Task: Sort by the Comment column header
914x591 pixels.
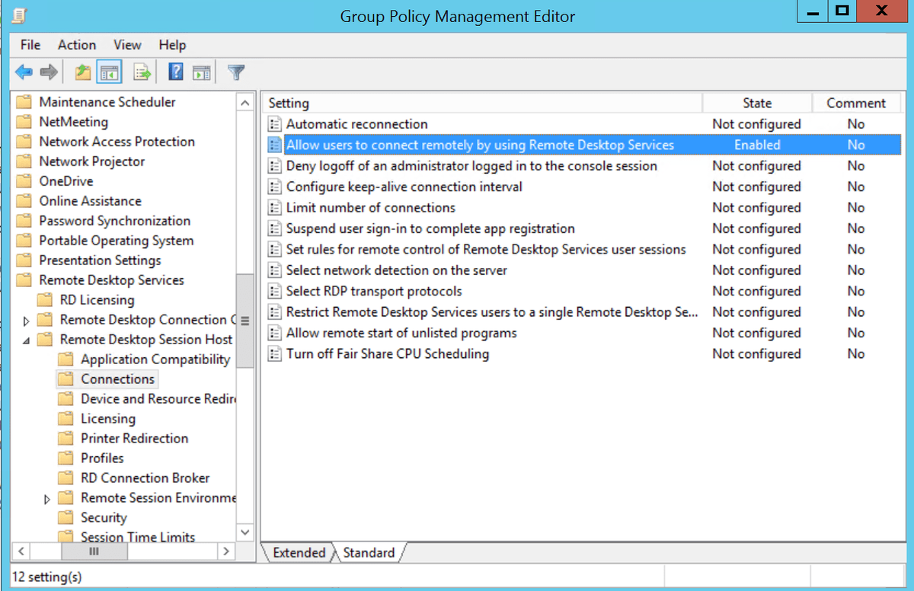Action: (x=856, y=104)
